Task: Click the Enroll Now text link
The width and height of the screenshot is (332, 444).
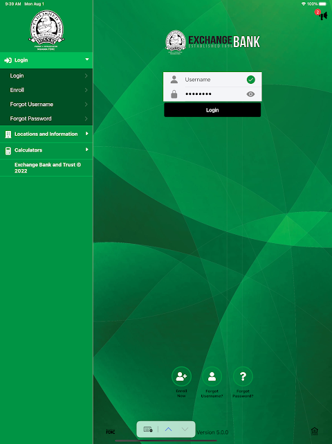Action: (181, 393)
